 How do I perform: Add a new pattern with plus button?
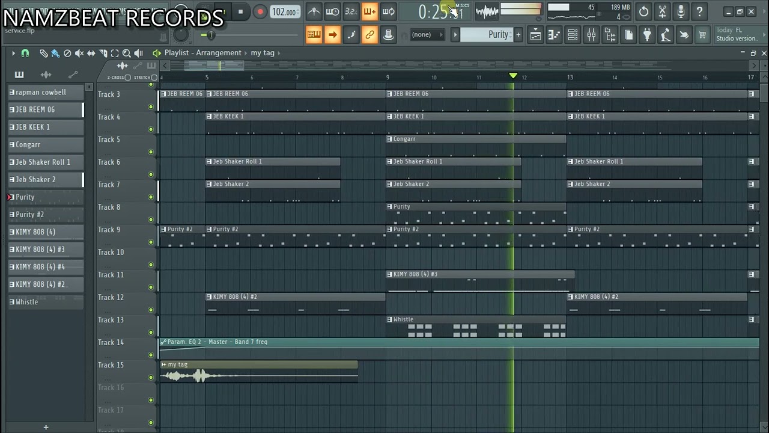pos(518,35)
